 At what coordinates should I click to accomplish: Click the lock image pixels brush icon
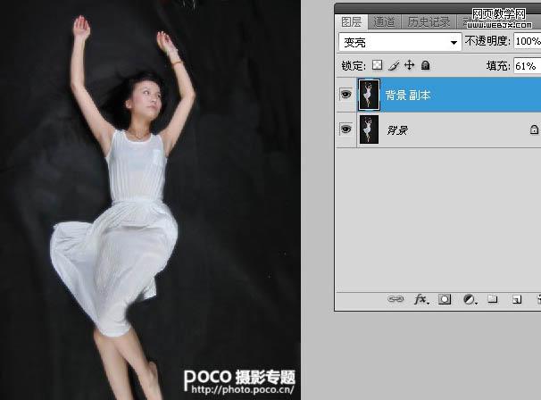[x=394, y=65]
